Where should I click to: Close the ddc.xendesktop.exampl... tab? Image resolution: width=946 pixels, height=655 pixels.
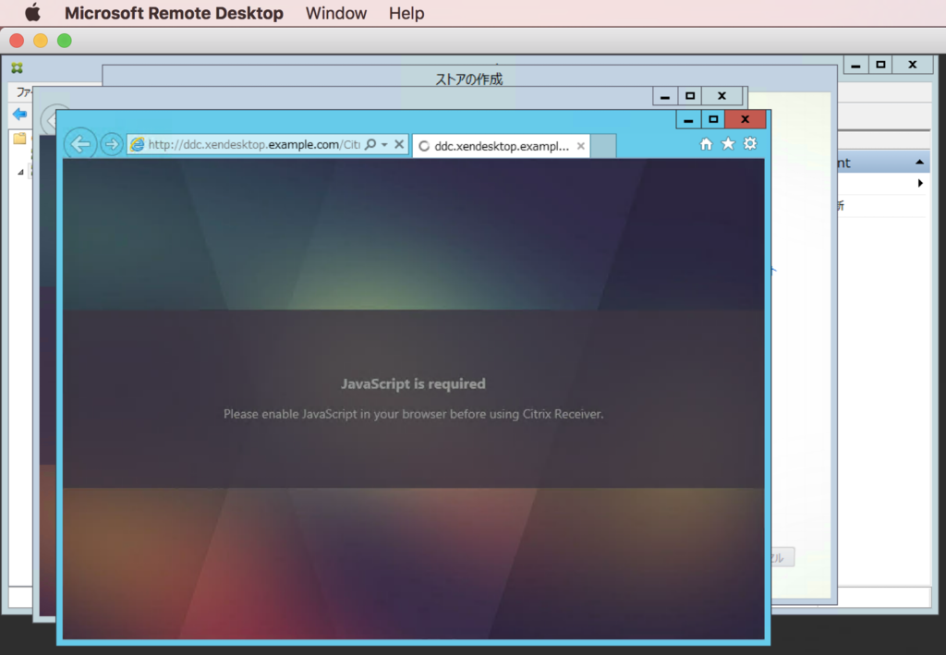pos(580,146)
